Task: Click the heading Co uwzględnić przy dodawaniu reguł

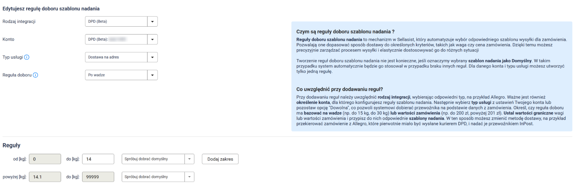Action: 339,89
